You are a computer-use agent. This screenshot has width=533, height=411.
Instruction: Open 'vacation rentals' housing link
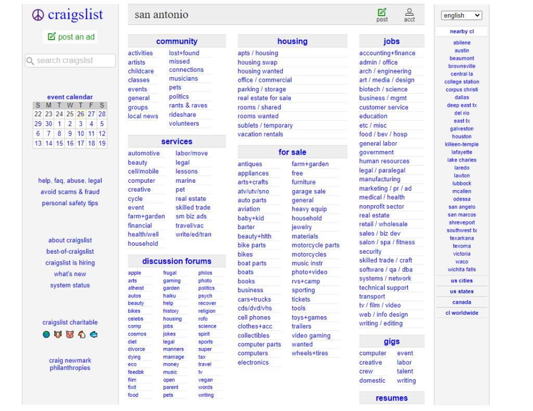(260, 134)
